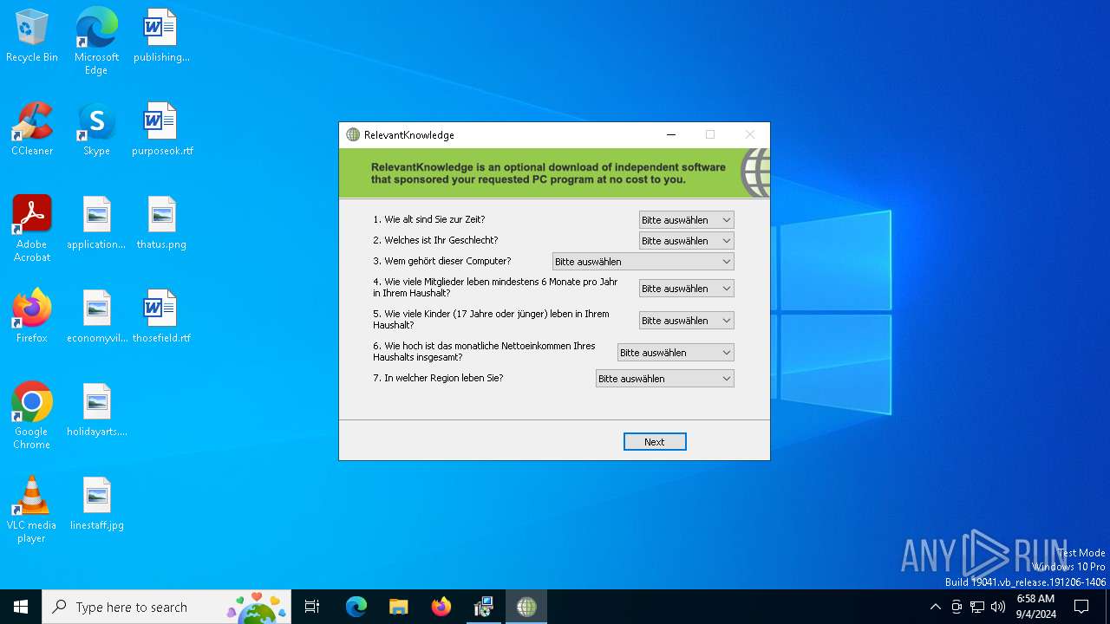Open the Region dropdown for question 7
Image resolution: width=1110 pixels, height=624 pixels.
664,379
